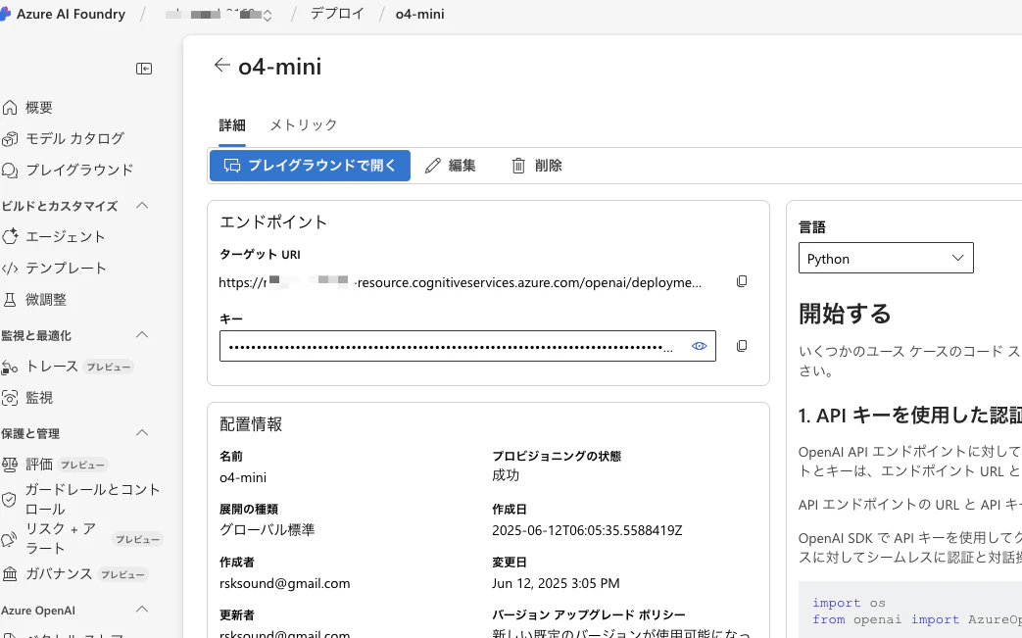Collapse the ビルドとカスタマイズ section
Image resolution: width=1022 pixels, height=638 pixels.
click(142, 205)
